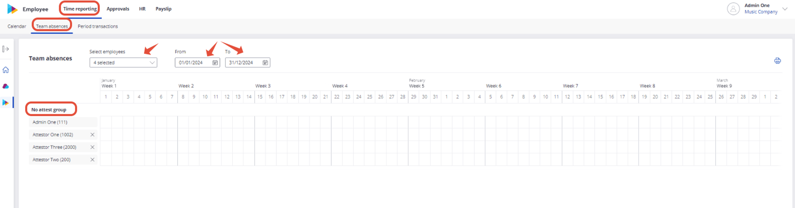Go to Home via sidebar house icon
Image resolution: width=795 pixels, height=208 pixels.
tap(6, 70)
